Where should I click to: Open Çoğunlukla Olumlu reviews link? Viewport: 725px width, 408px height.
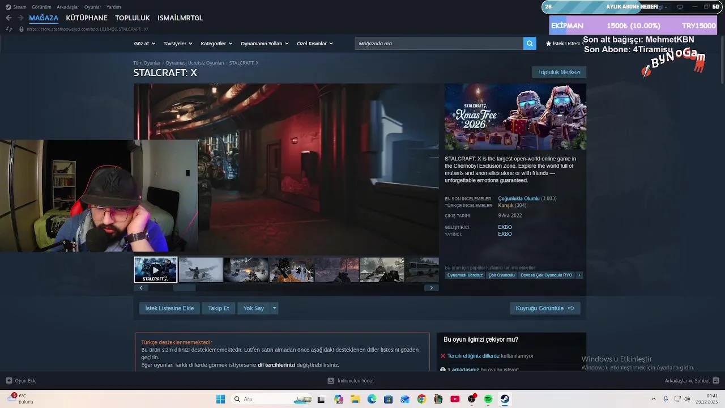519,199
